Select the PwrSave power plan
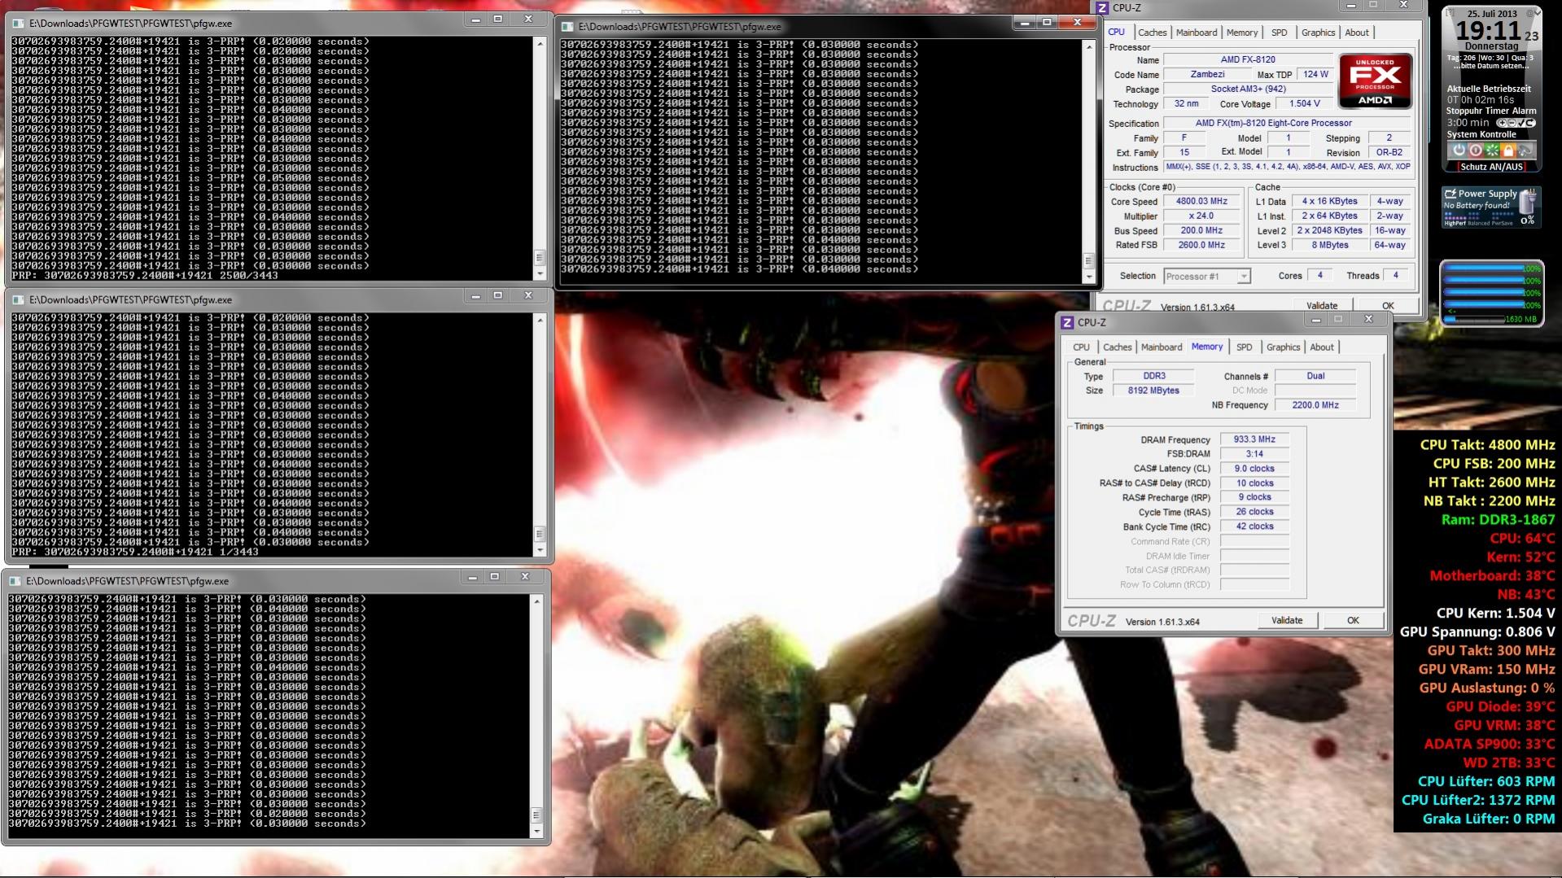The width and height of the screenshot is (1562, 878). point(1503,223)
